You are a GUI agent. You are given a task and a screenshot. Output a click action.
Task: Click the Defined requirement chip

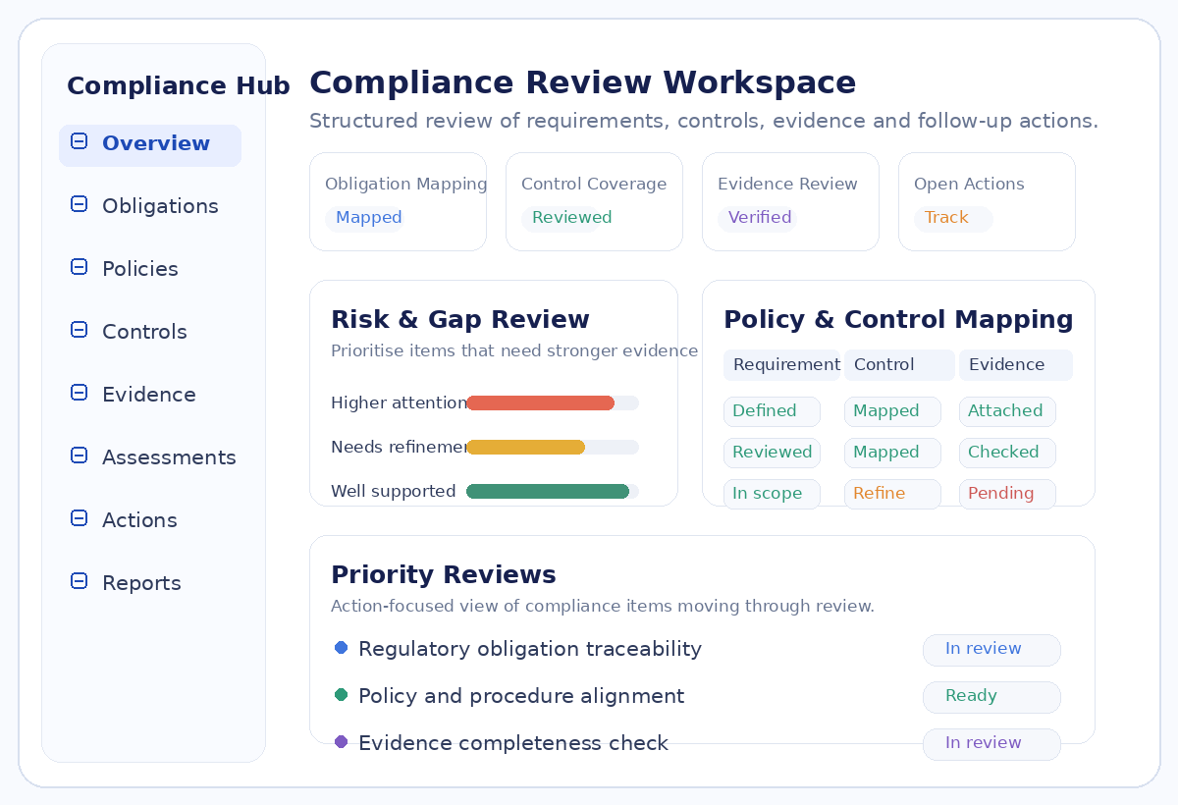pyautogui.click(x=772, y=411)
